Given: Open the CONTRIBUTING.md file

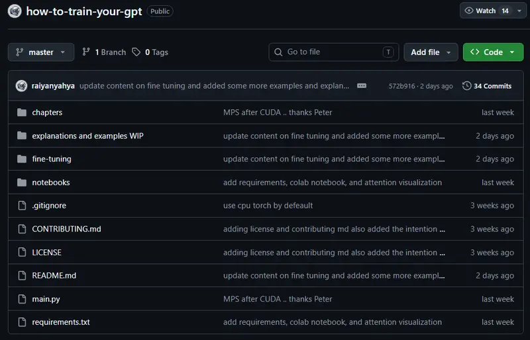Looking at the screenshot, I should pos(67,229).
